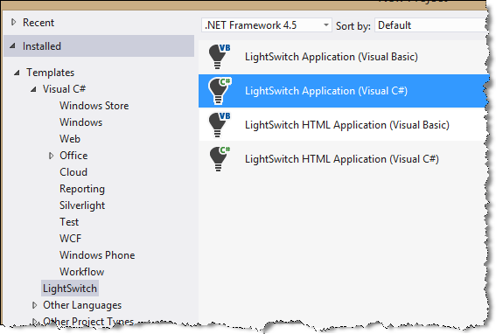
Task: Open the Sort by Default dropdown
Action: pyautogui.click(x=432, y=25)
